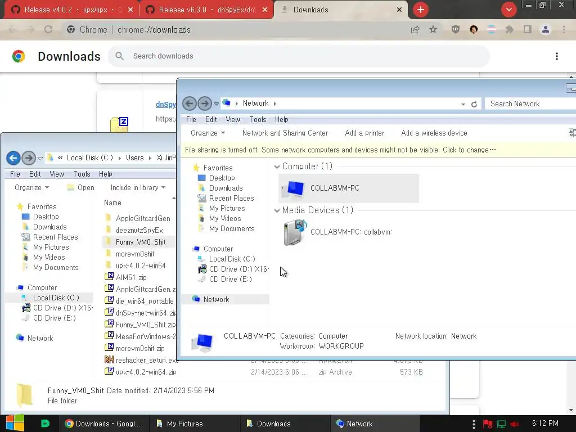The image size is (576, 432).
Task: Bookmark this page with the star icon
Action: coord(433,30)
